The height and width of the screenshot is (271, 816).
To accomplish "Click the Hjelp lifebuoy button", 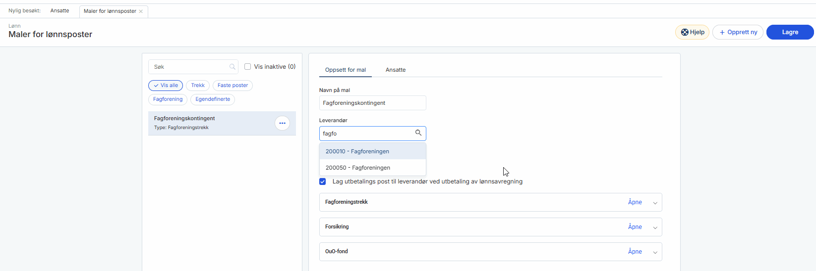I will tap(692, 32).
